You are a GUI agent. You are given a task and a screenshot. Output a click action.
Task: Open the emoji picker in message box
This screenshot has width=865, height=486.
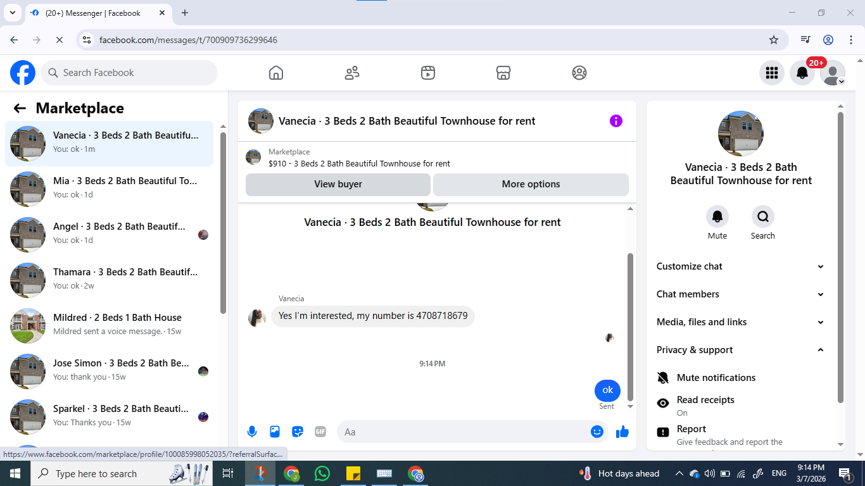597,432
